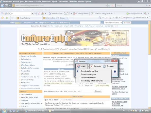Click the Marcadores star icon in Google toolbar
The image size is (151, 113).
(x=50, y=13)
